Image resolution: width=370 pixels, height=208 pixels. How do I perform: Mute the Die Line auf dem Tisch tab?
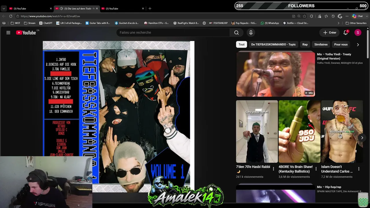(x=61, y=8)
